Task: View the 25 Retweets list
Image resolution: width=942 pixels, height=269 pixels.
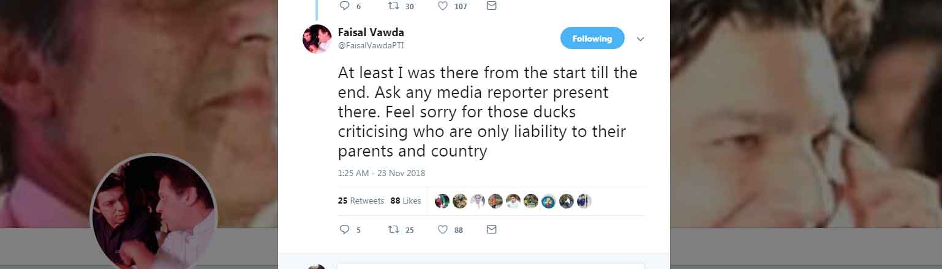Action: (361, 201)
